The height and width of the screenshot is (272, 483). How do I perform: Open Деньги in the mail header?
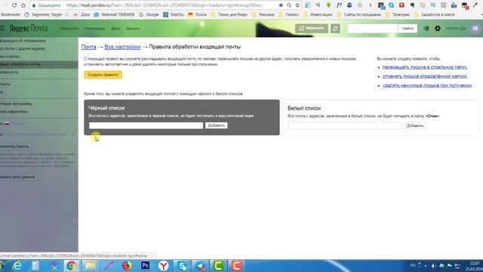click(133, 29)
